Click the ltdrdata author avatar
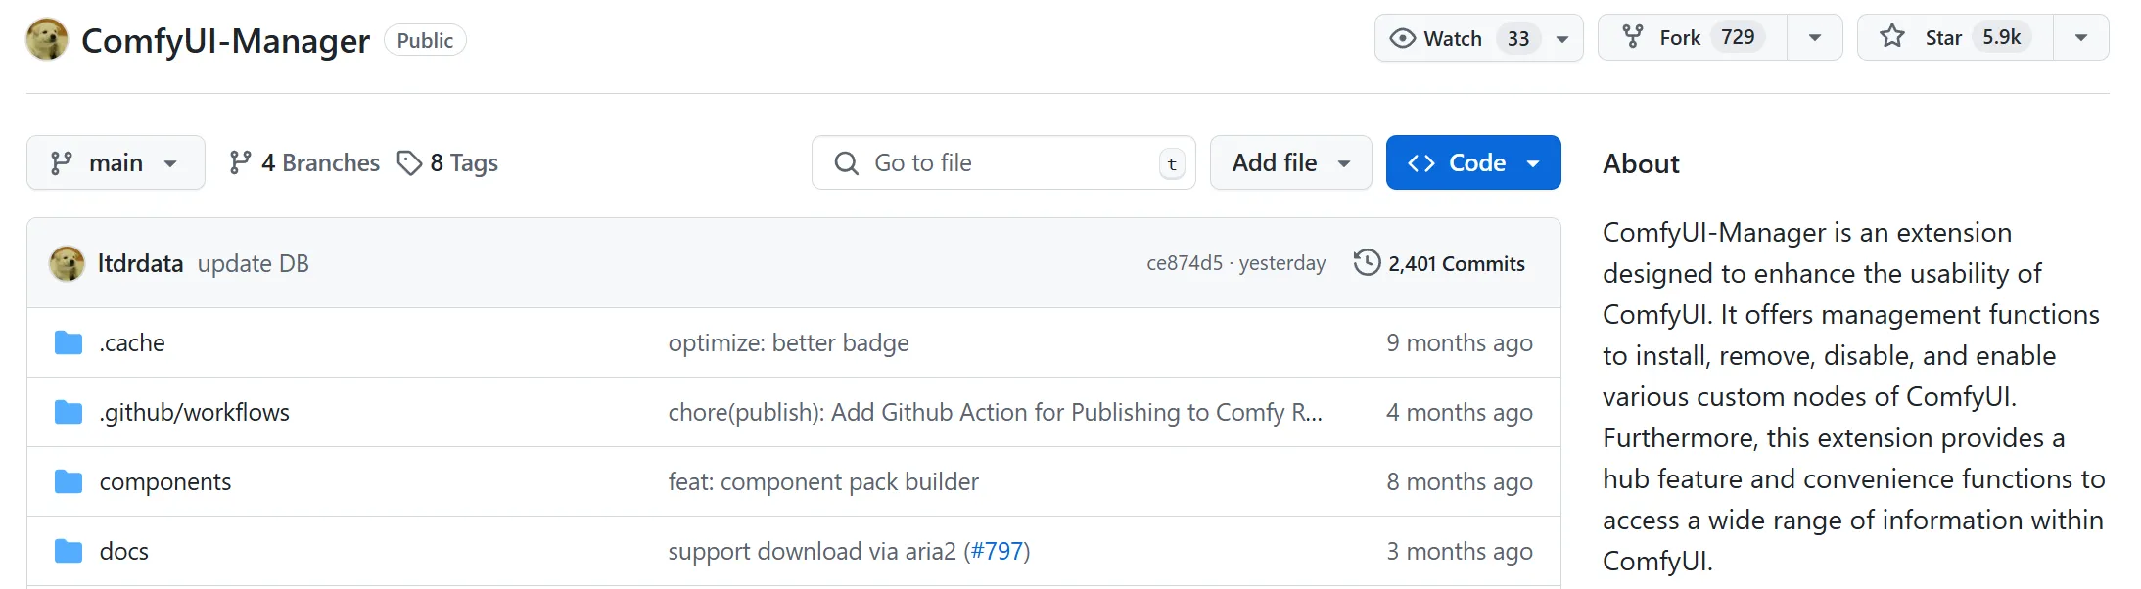The image size is (2141, 589). click(x=67, y=263)
